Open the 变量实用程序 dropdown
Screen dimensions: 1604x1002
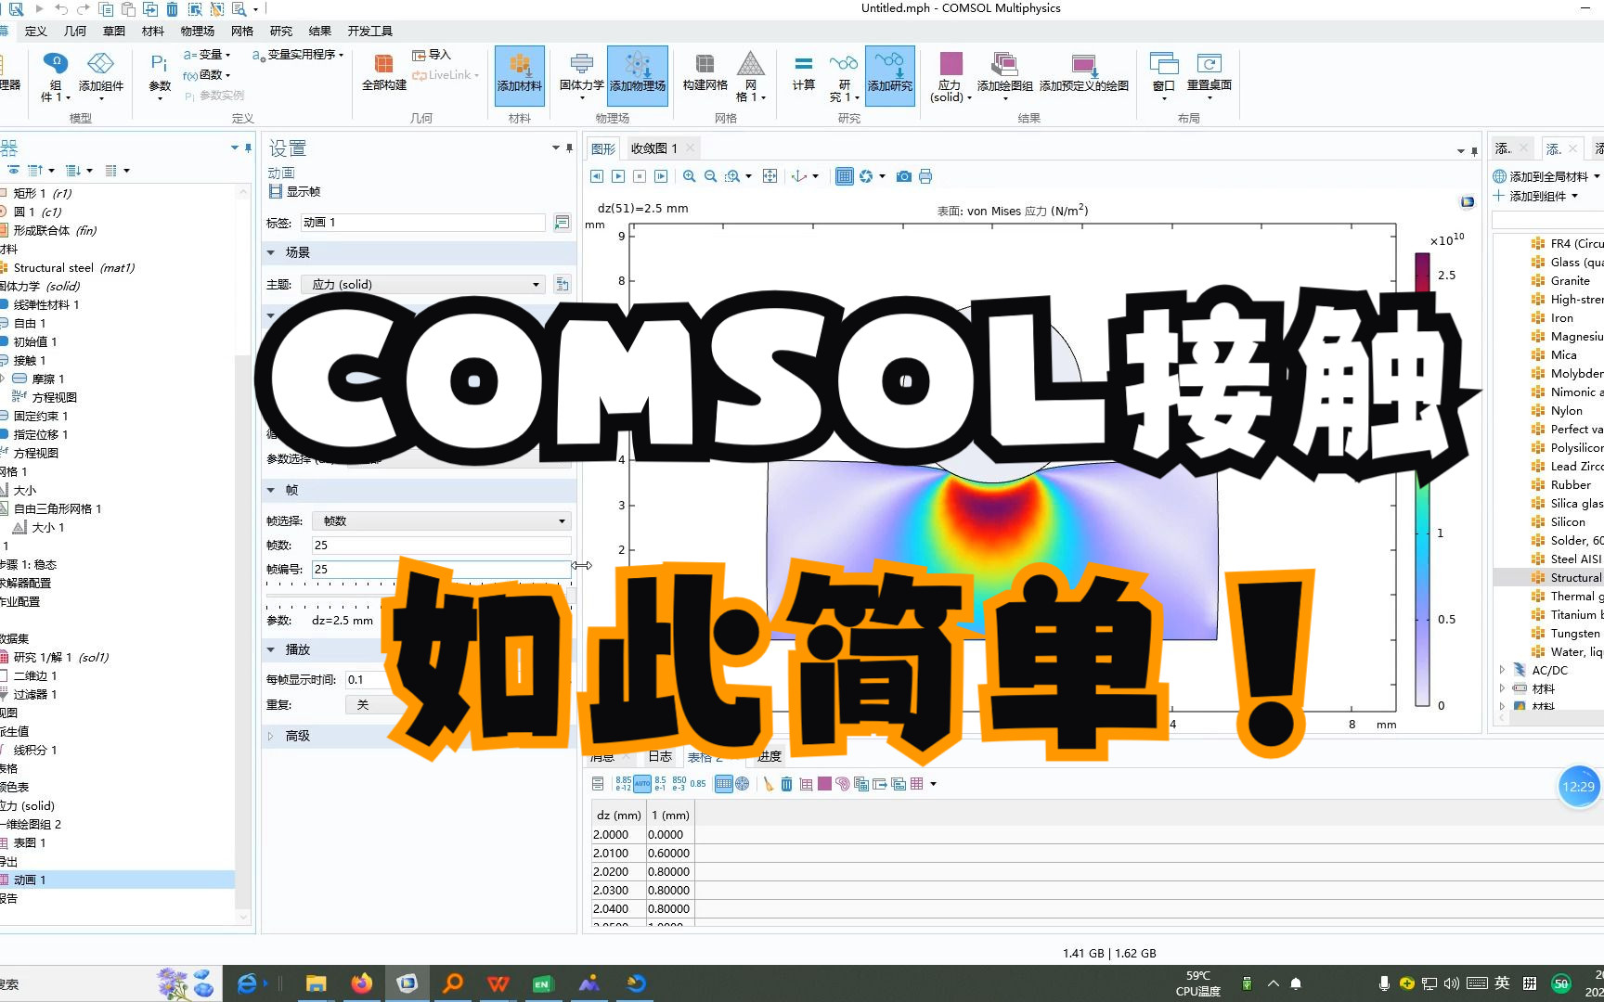298,55
